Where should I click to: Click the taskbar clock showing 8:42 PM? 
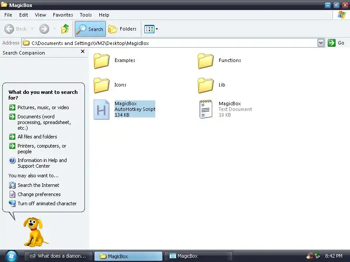pyautogui.click(x=334, y=256)
